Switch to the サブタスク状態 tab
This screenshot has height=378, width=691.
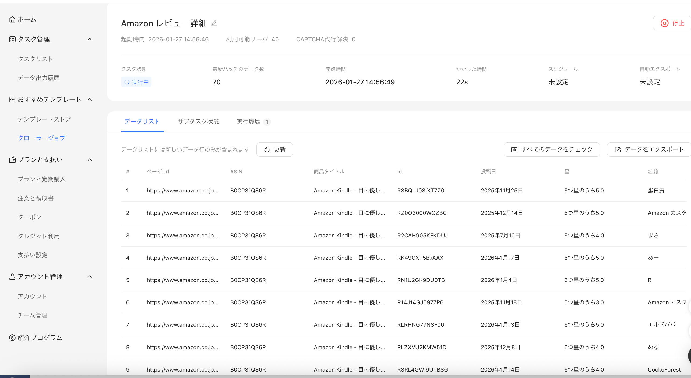198,122
